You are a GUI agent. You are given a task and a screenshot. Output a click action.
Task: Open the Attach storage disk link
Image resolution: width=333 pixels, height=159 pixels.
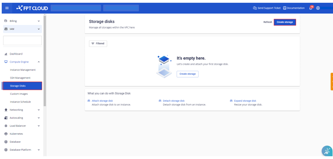tap(102, 101)
